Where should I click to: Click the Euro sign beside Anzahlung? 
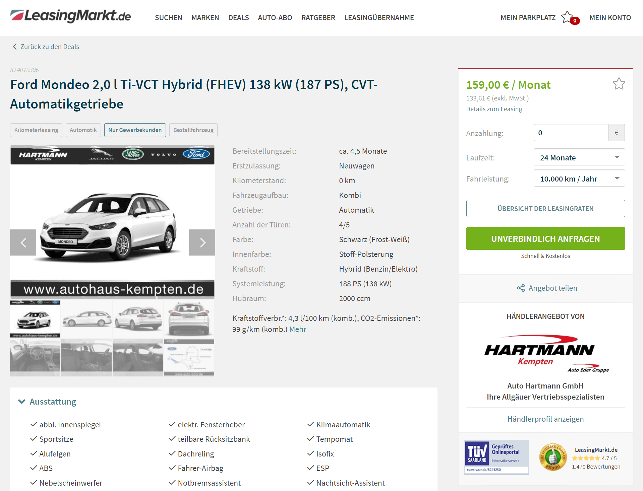click(617, 133)
